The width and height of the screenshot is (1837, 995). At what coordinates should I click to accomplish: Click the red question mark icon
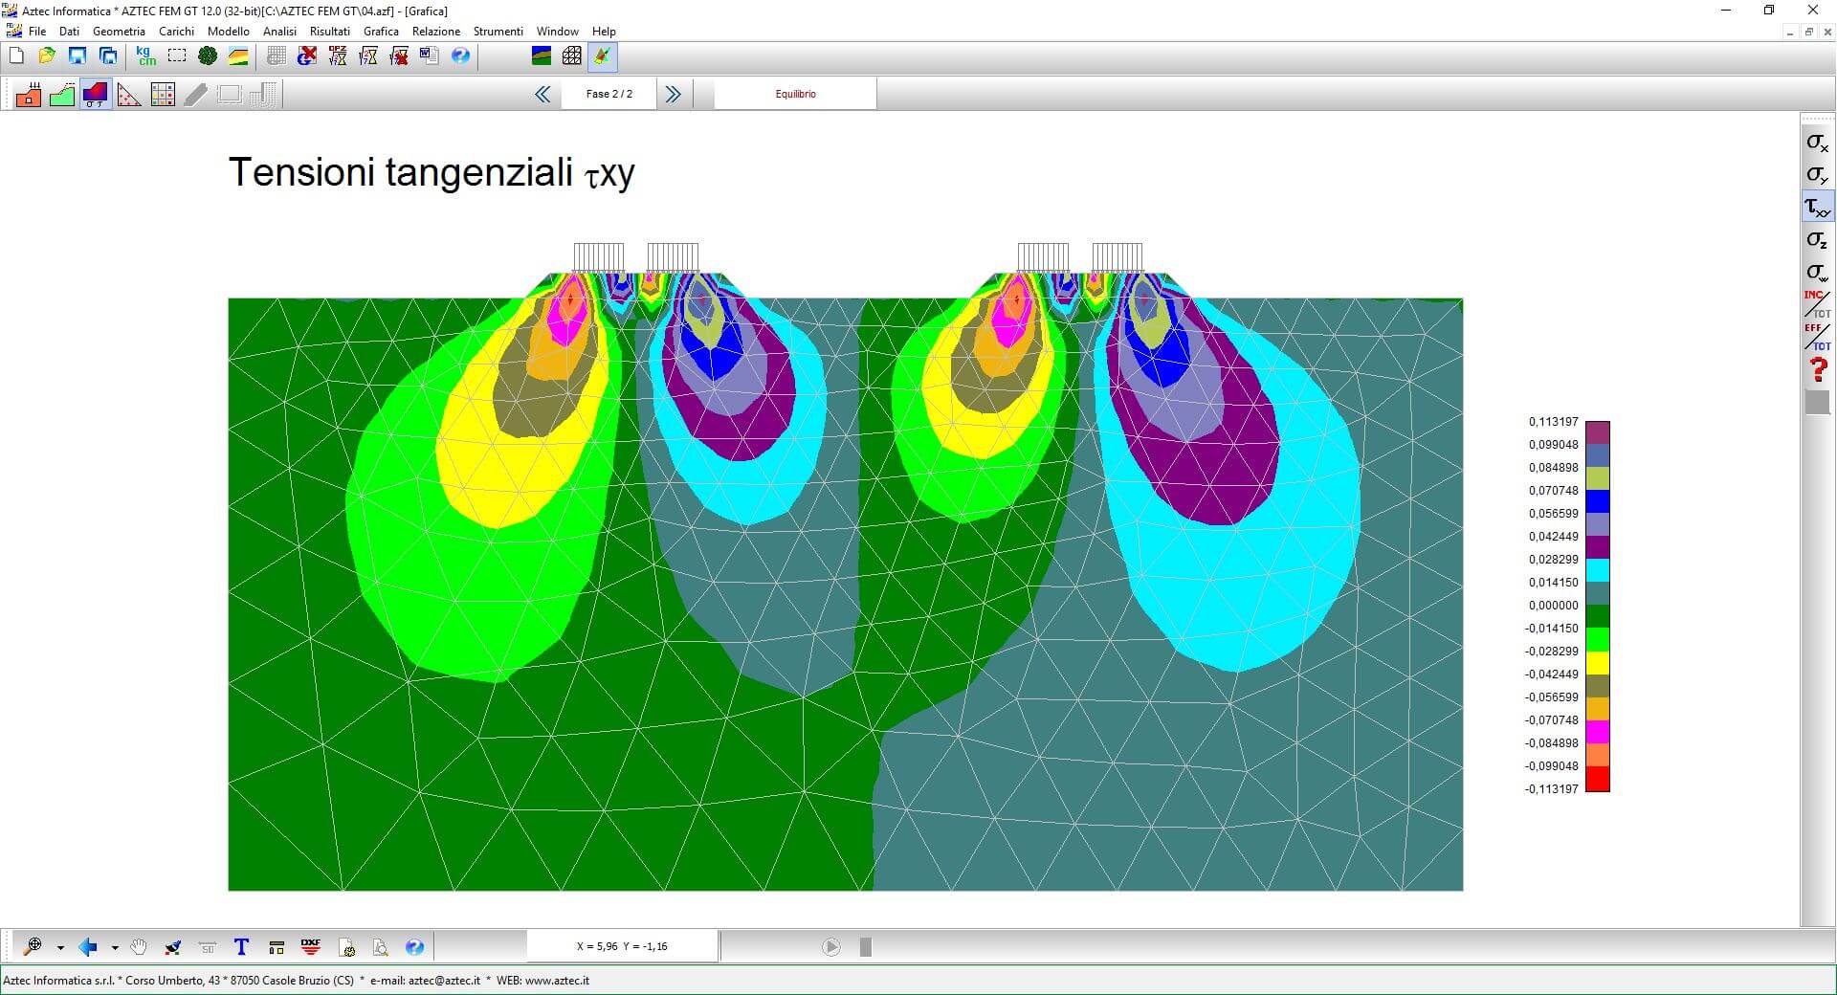1817,369
